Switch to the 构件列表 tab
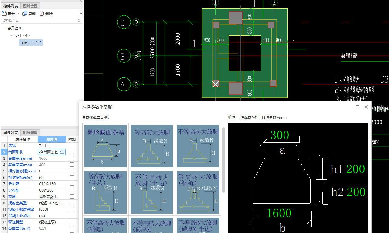 coord(11,6)
